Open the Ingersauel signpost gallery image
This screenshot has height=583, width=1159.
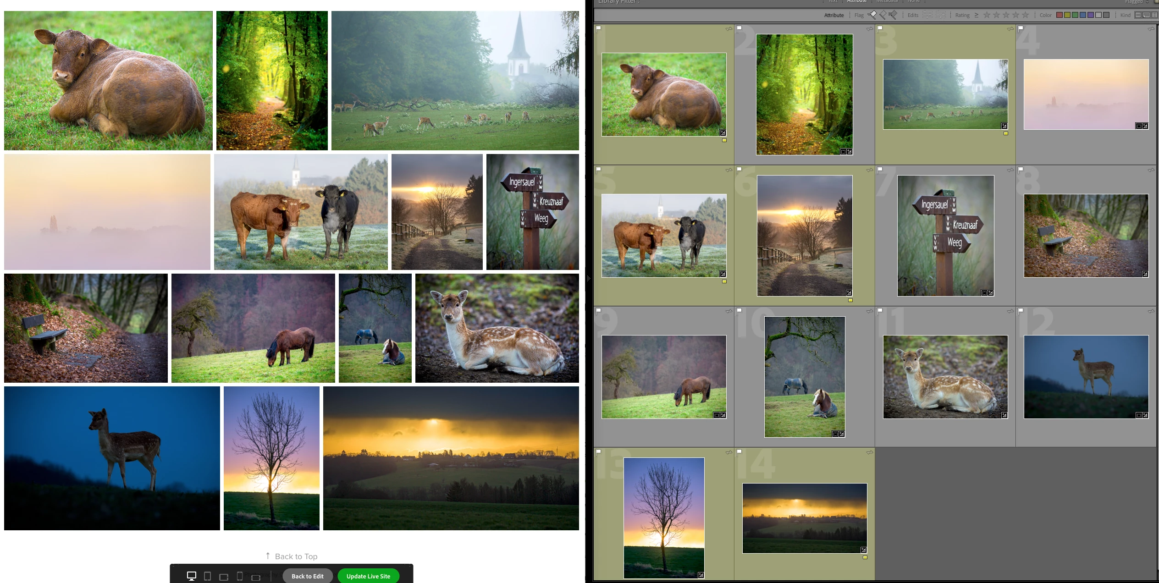532,212
